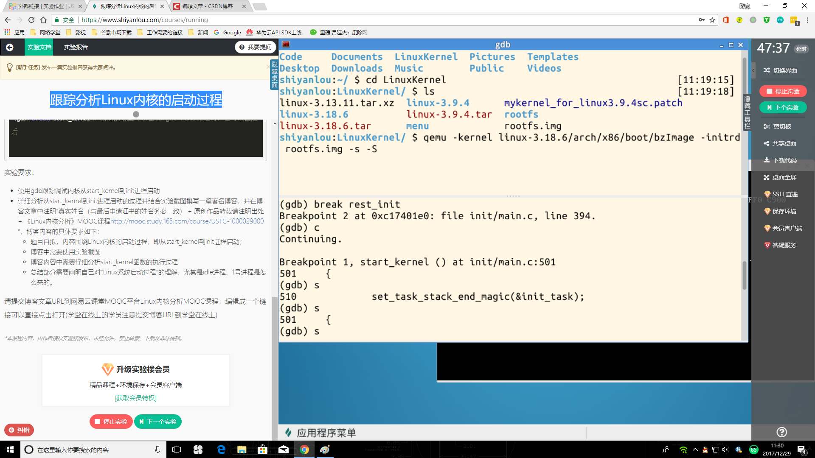The height and width of the screenshot is (458, 815).
Task: Enter 桌面全屏 desktop fullscreen mode
Action: [x=780, y=177]
